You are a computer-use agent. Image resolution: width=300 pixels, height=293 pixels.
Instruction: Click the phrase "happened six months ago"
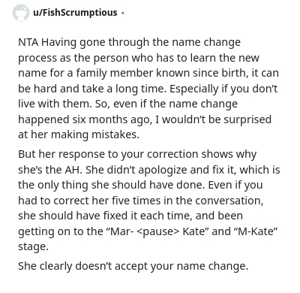pos(84,119)
